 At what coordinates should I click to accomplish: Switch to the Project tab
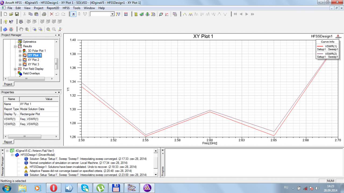[8, 84]
